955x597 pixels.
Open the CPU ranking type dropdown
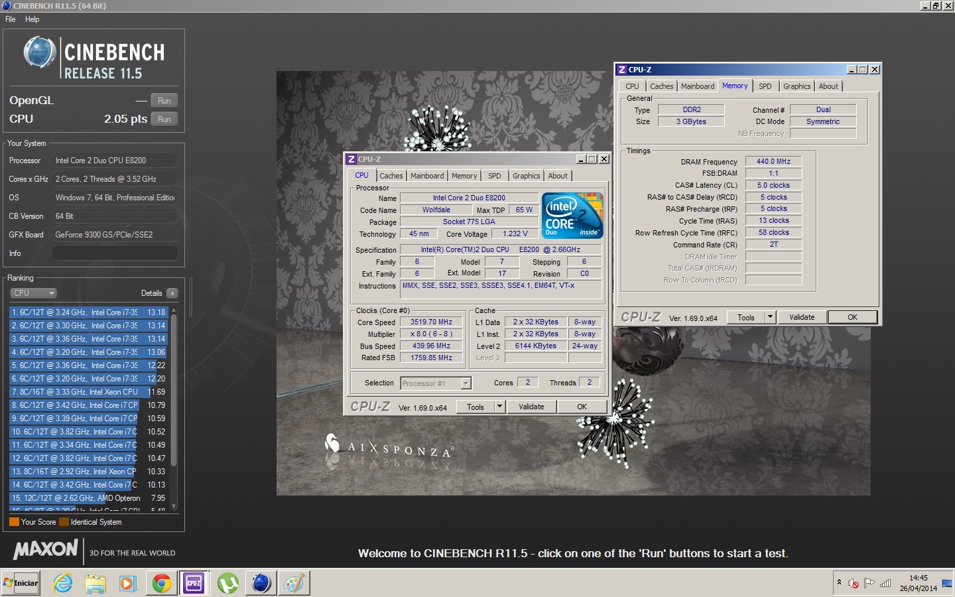33,293
